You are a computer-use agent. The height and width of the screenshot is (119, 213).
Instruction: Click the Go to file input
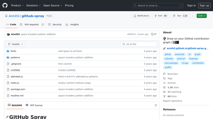(138, 44)
